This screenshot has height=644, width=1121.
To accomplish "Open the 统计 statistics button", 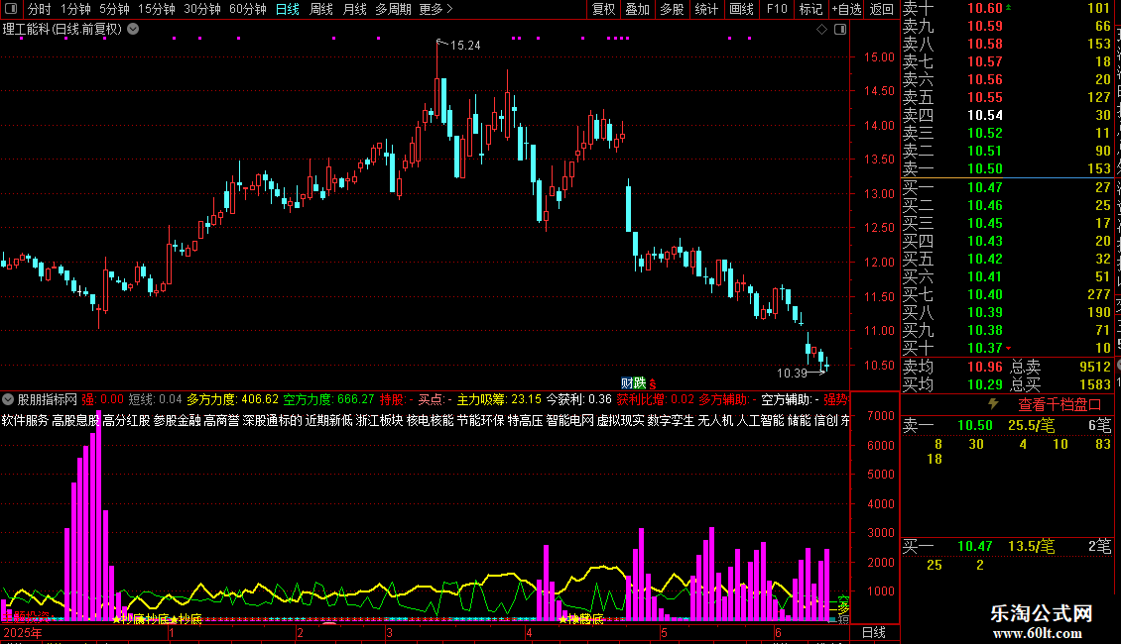I will click(x=706, y=9).
